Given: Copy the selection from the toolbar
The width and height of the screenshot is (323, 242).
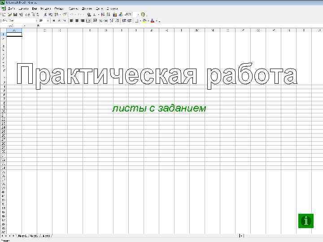Looking at the screenshot, I should (50, 14).
